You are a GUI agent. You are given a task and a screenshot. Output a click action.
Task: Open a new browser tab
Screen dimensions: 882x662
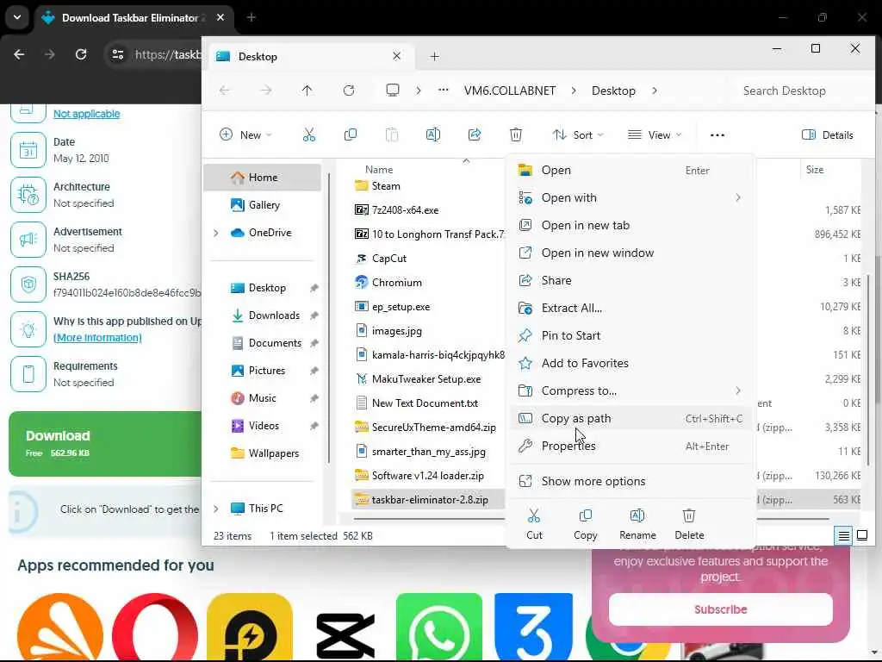coord(252,17)
